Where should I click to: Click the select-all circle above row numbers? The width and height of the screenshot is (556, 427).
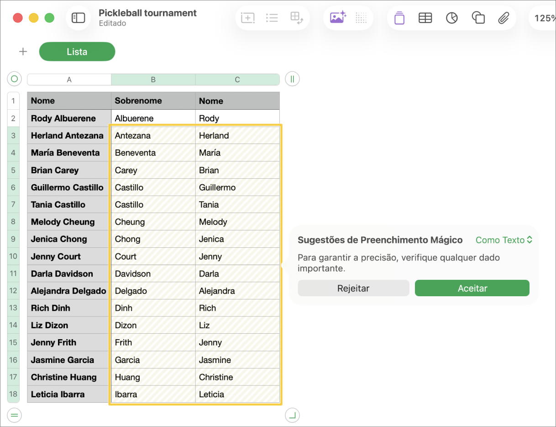pyautogui.click(x=14, y=79)
